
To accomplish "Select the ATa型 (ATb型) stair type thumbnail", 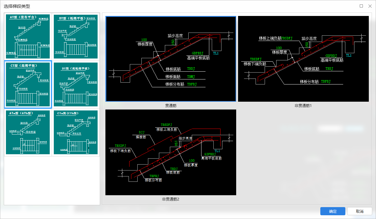I will (28, 132).
